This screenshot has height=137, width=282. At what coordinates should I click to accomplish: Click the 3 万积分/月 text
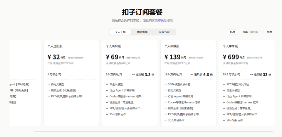coord(54,75)
